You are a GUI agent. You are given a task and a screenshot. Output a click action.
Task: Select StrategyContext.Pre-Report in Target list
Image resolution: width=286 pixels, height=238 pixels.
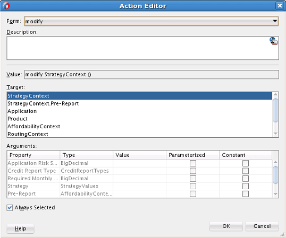pyautogui.click(x=139, y=103)
